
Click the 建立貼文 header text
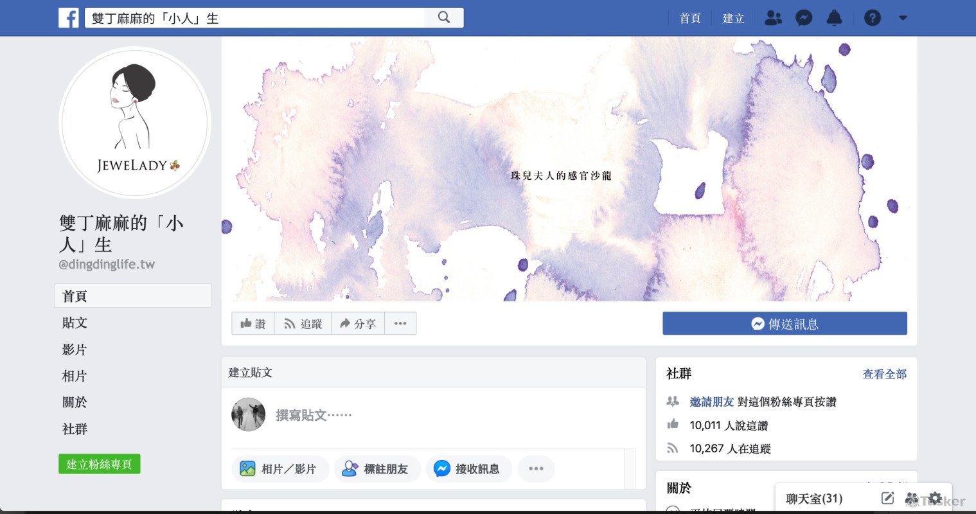[251, 373]
